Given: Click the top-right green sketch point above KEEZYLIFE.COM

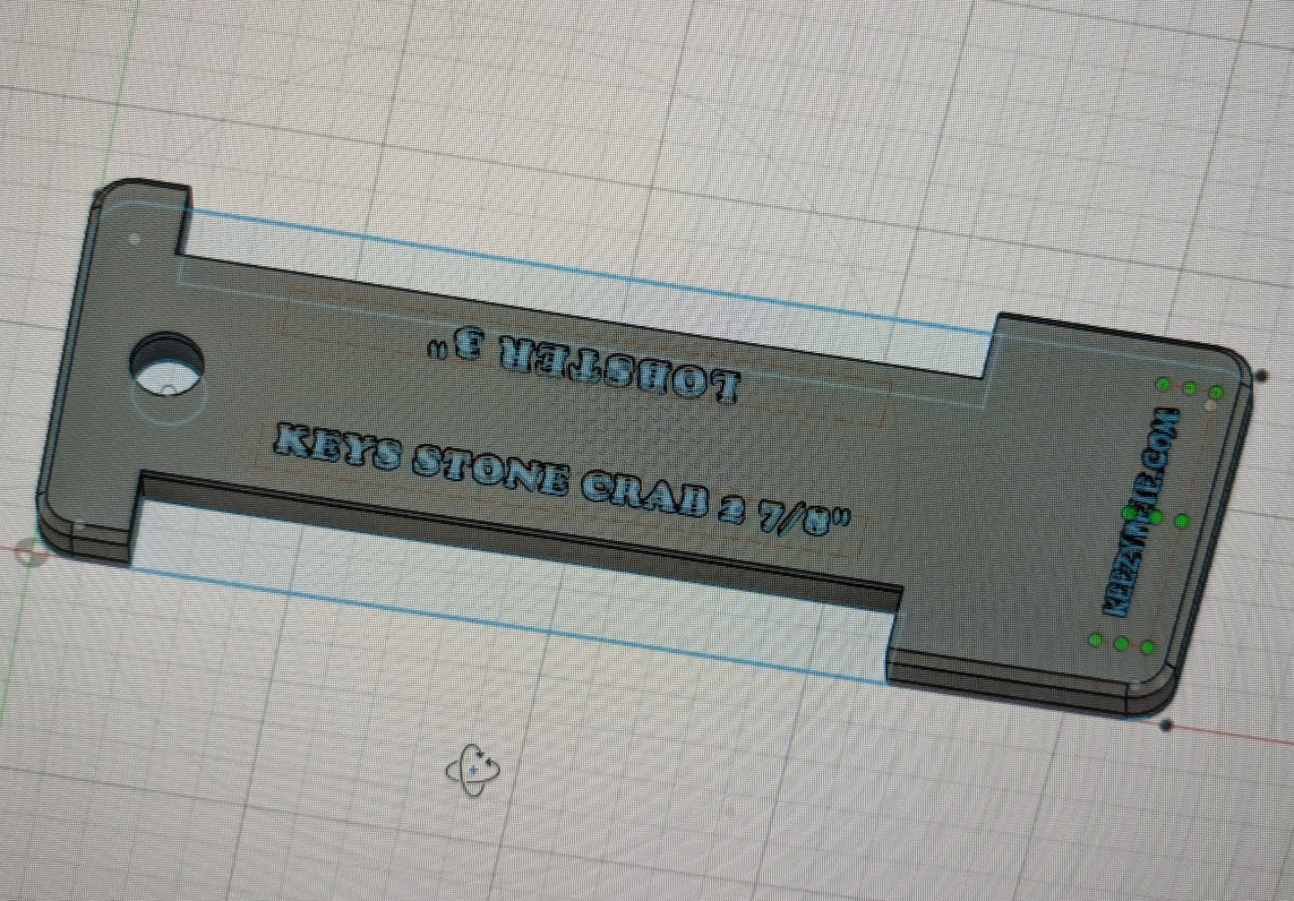Looking at the screenshot, I should (x=1216, y=392).
